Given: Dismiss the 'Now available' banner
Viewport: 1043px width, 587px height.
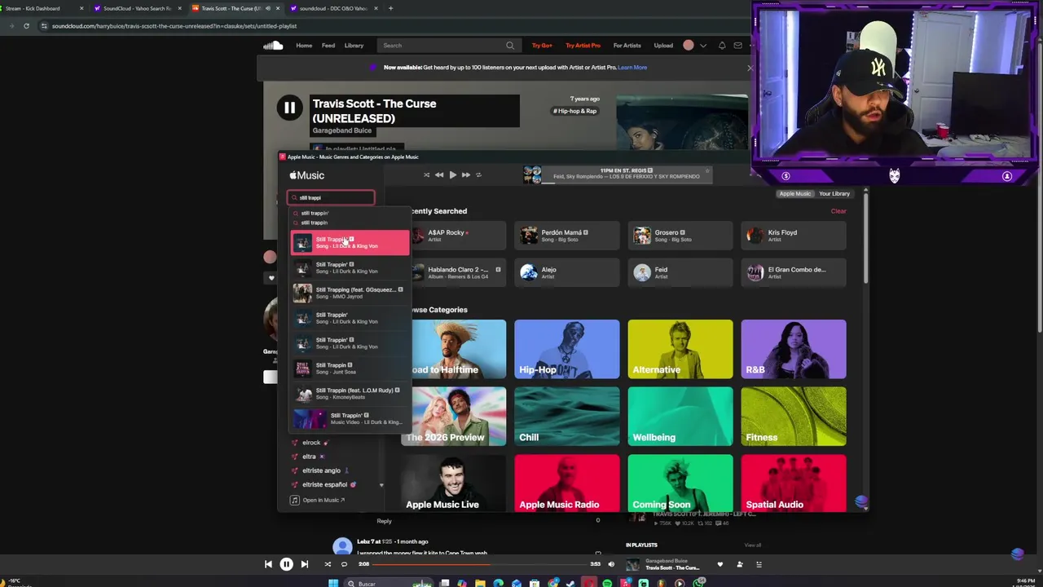Looking at the screenshot, I should tap(750, 68).
